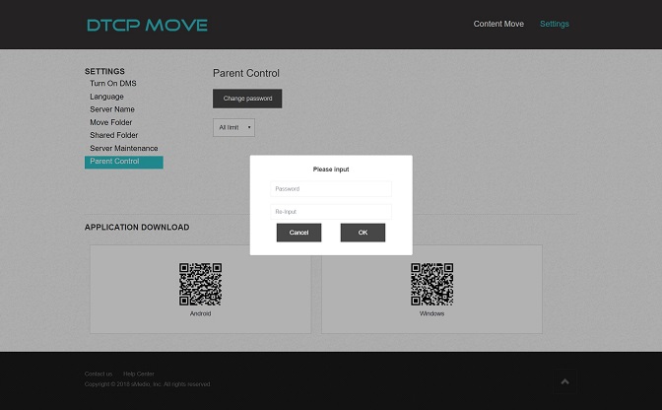Open the All limit dropdown
Image resolution: width=662 pixels, height=410 pixels.
pos(233,127)
